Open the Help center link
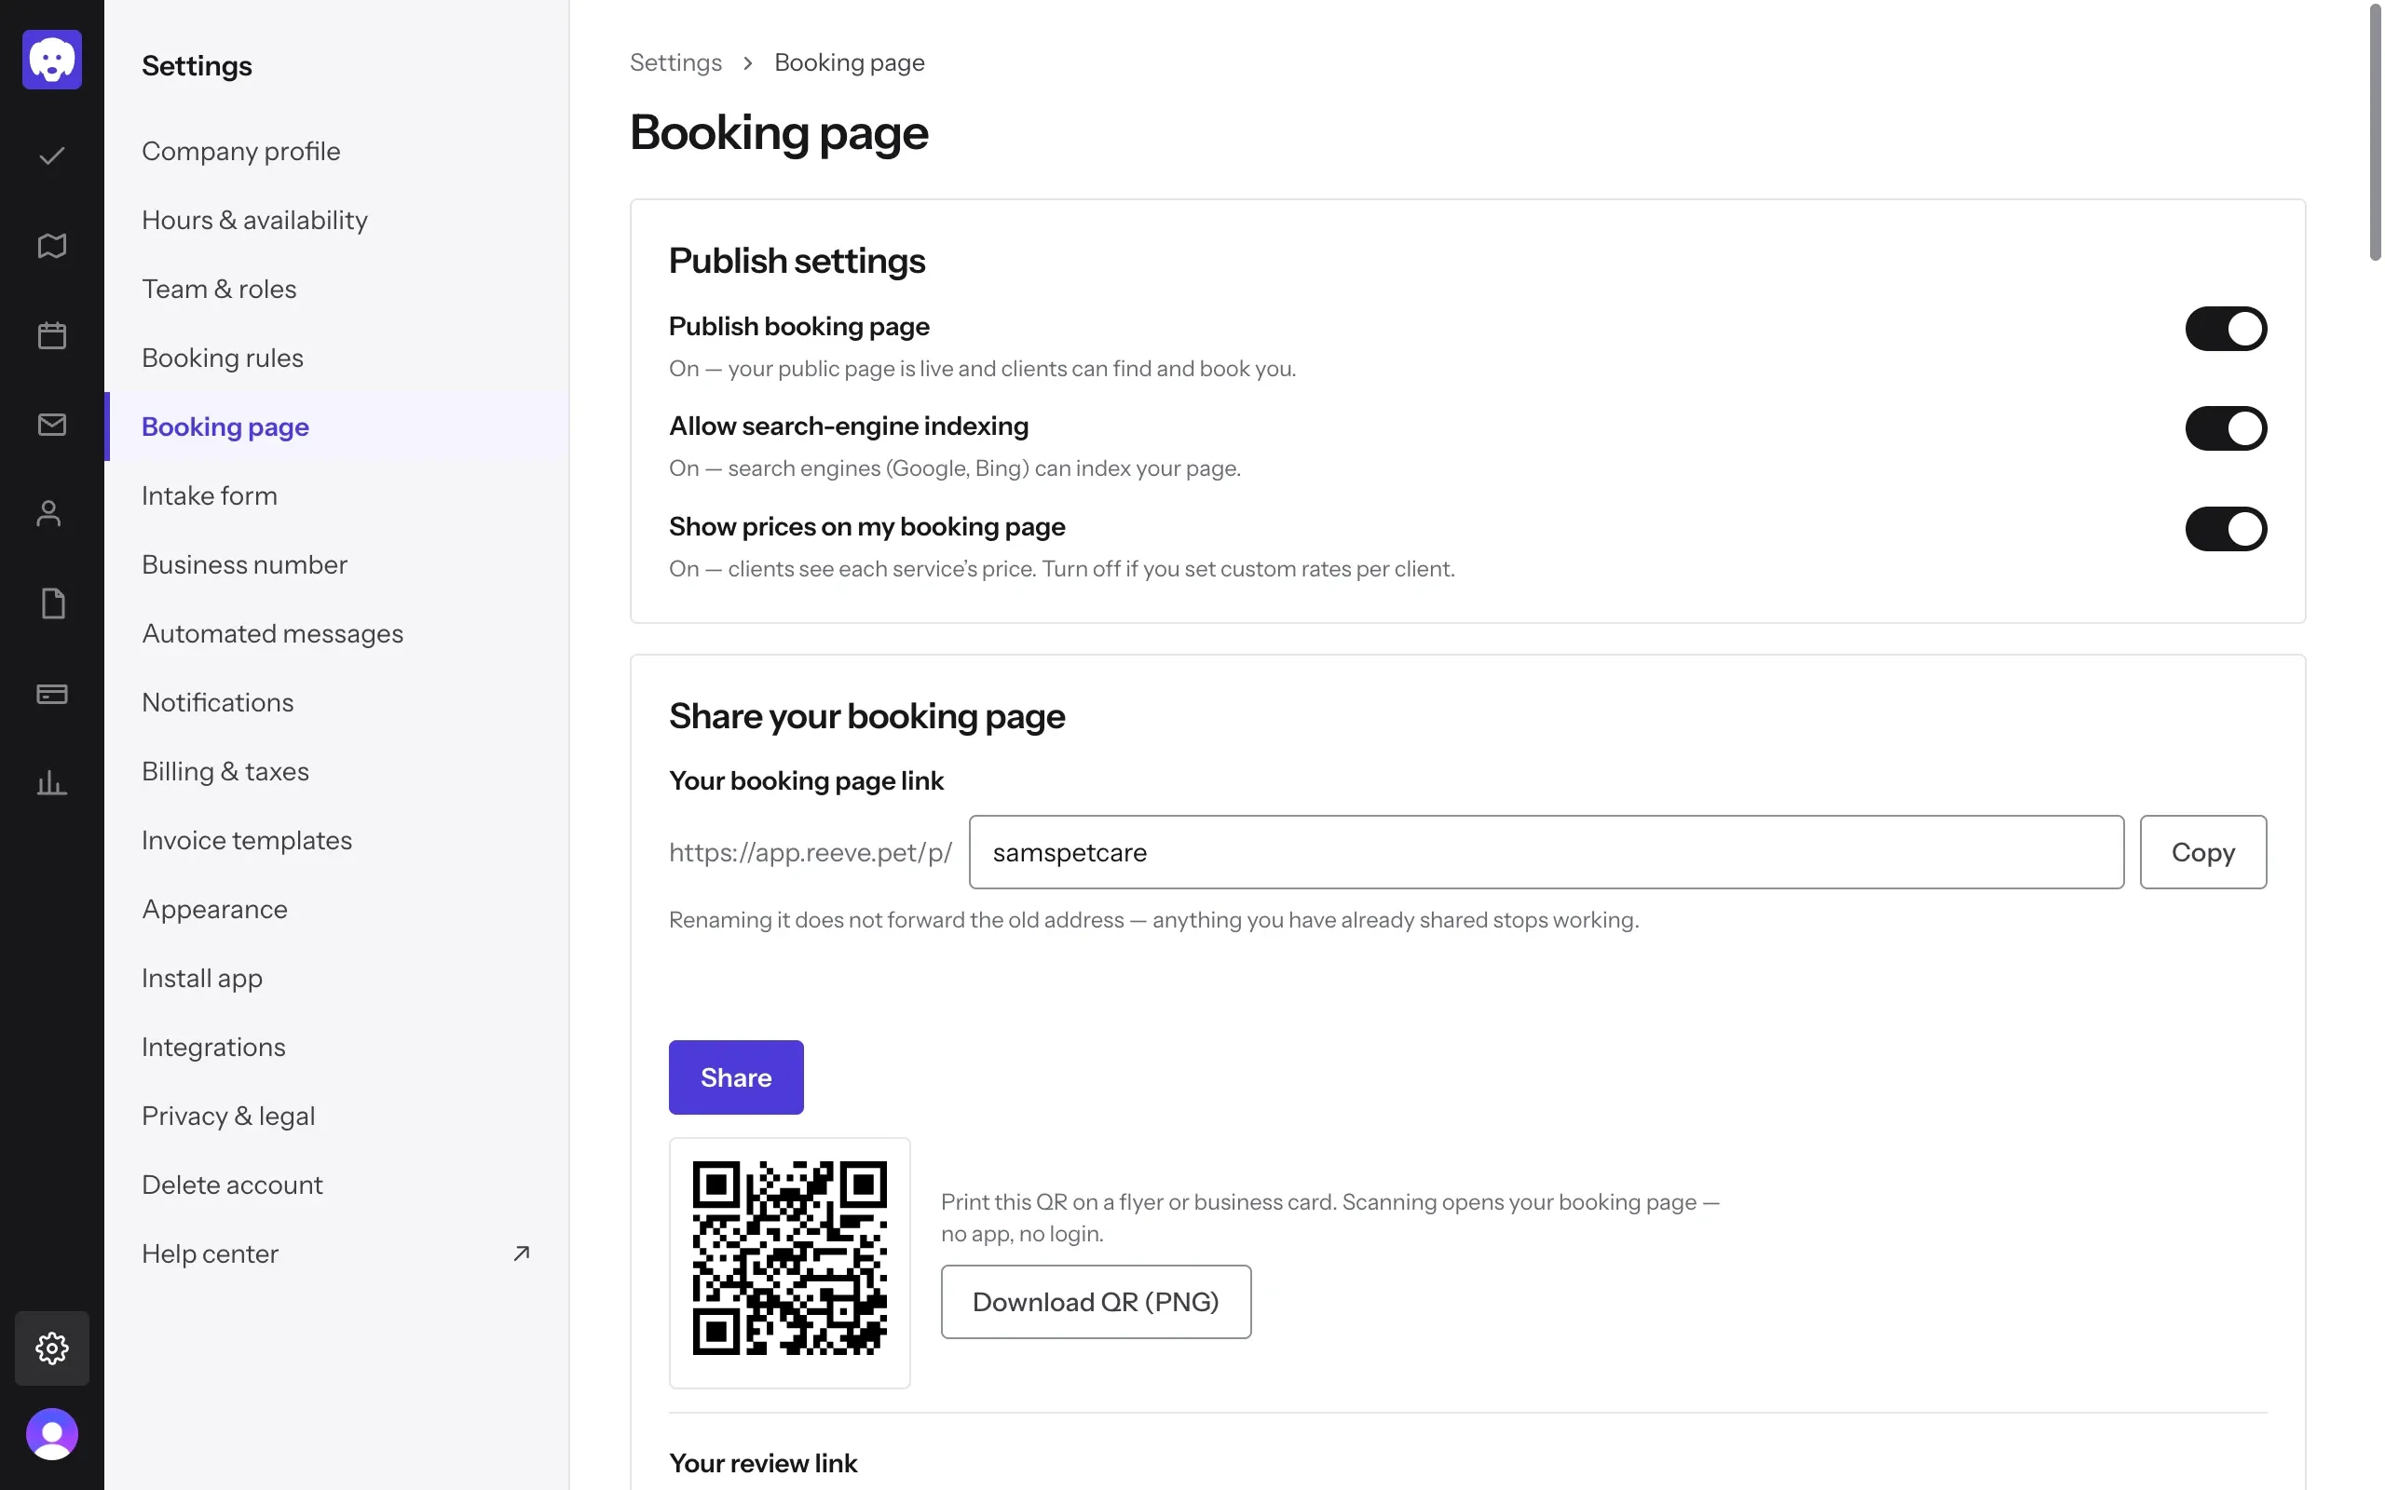Image resolution: width=2385 pixels, height=1490 pixels. (x=336, y=1253)
